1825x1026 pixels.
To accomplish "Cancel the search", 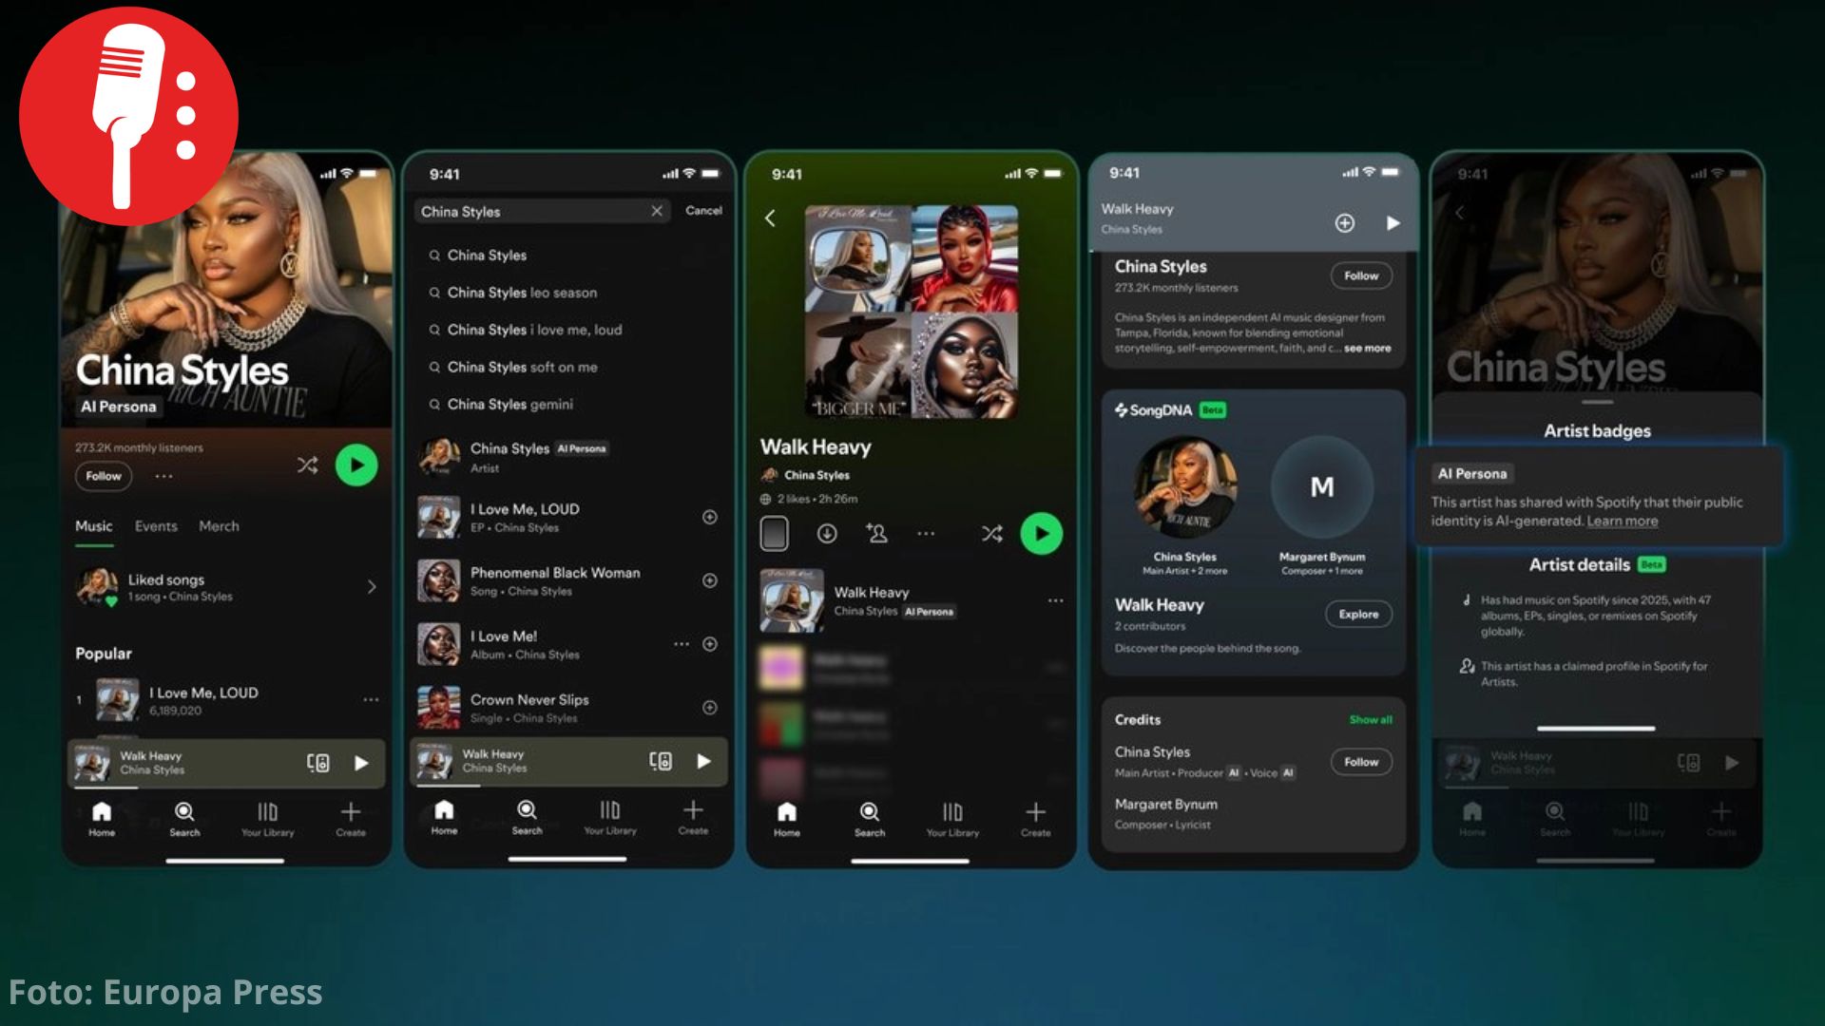I will pos(703,211).
